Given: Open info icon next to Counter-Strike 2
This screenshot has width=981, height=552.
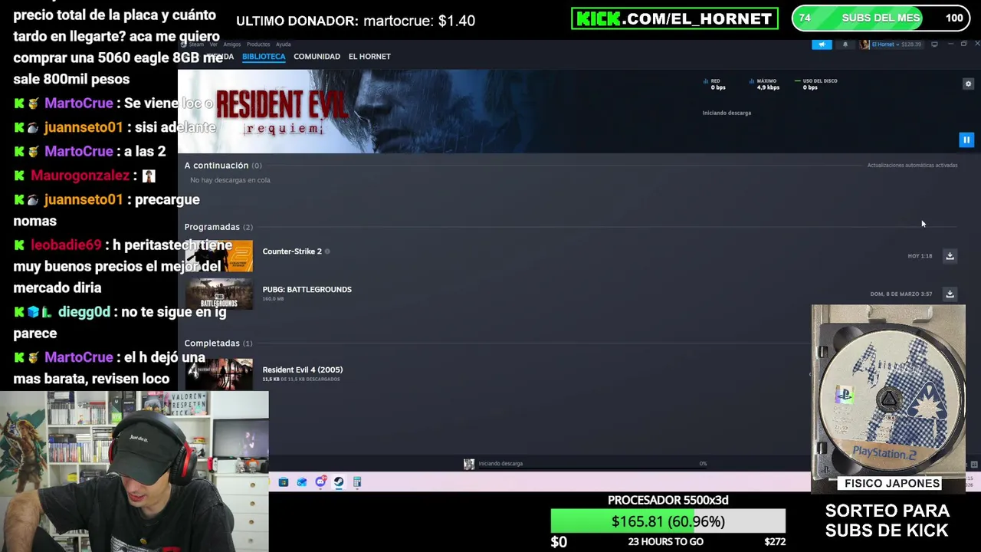Looking at the screenshot, I should click(327, 251).
